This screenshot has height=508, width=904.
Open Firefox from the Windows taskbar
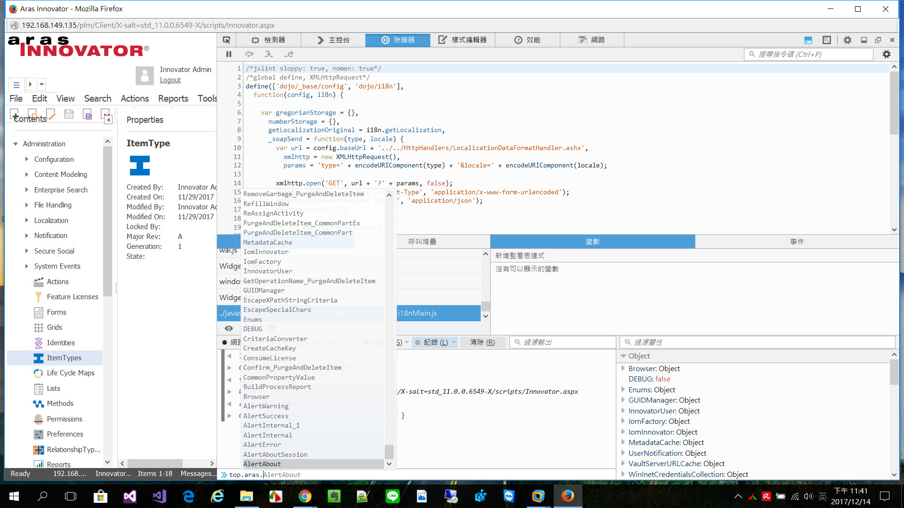coord(567,496)
